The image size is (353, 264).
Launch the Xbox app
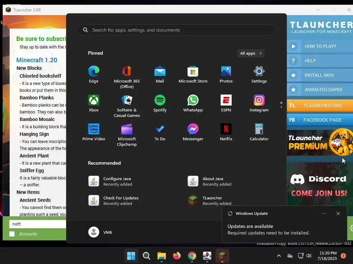pos(94,103)
